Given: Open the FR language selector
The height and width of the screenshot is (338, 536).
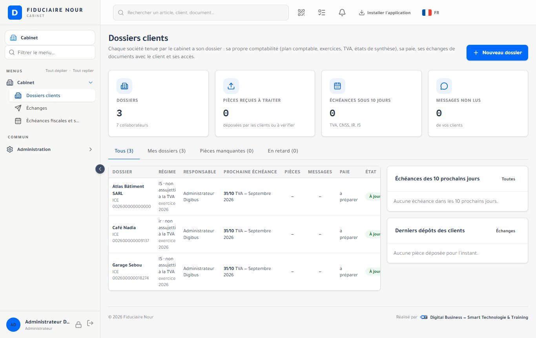Looking at the screenshot, I should point(431,13).
